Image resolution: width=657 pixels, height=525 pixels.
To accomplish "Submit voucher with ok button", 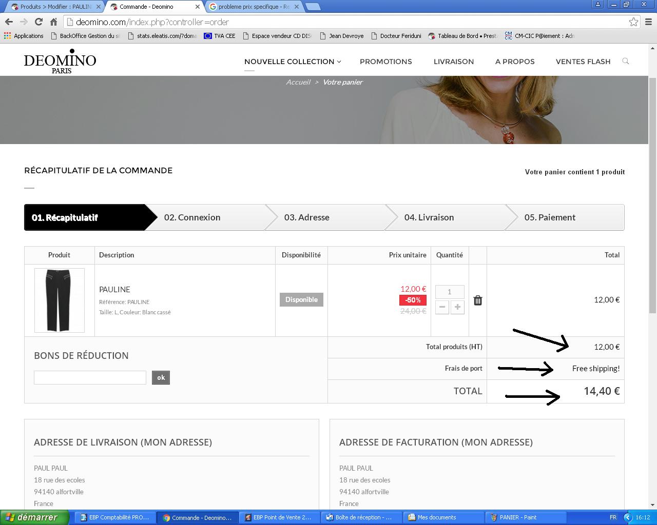I will (x=161, y=378).
